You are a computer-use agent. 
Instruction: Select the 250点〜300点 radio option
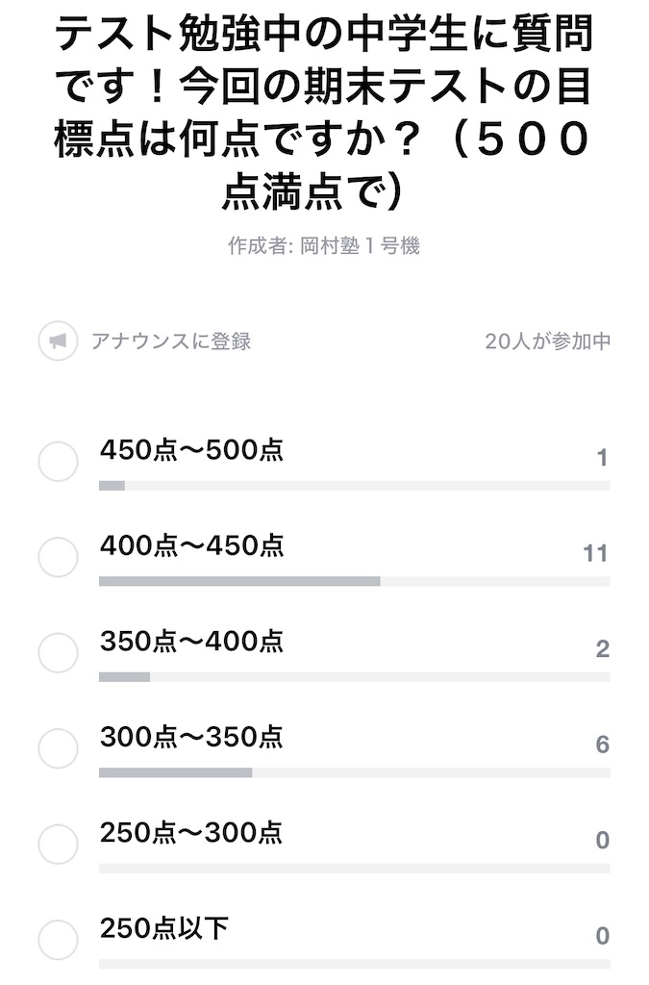pyautogui.click(x=58, y=844)
